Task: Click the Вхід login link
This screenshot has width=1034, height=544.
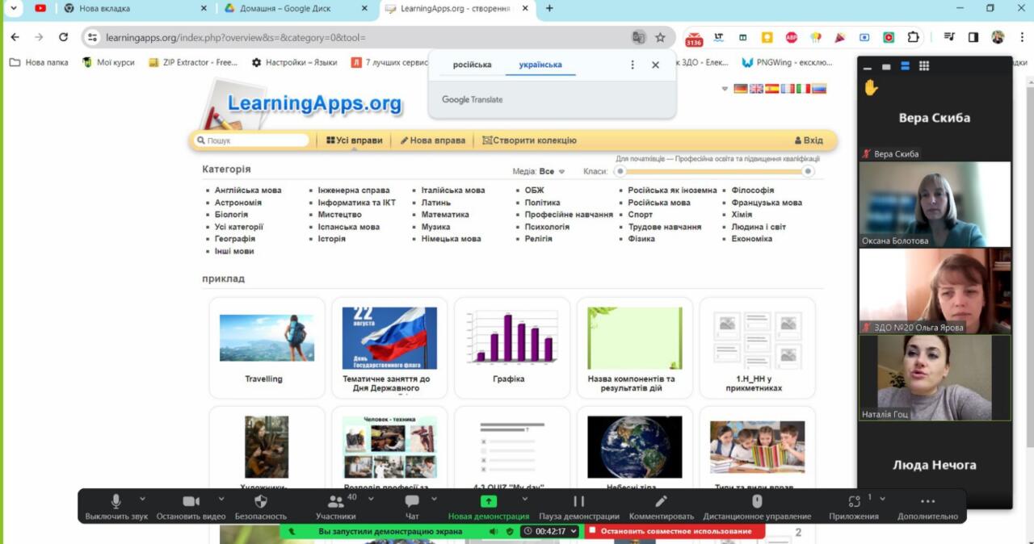Action: (809, 140)
